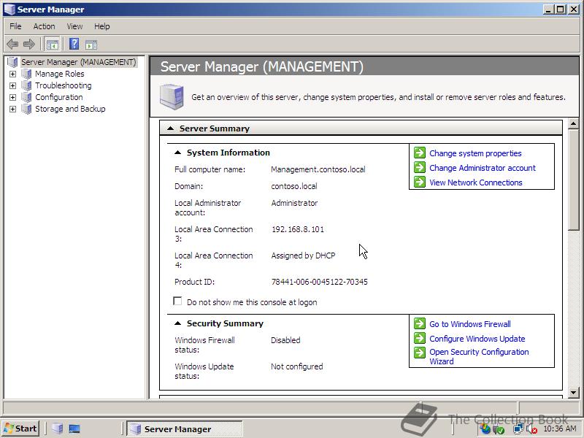Click green arrow icon beside Configure Windows Update

point(420,338)
